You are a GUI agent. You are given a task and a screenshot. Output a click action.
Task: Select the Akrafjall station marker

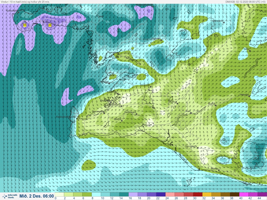pyautogui.click(x=109, y=83)
